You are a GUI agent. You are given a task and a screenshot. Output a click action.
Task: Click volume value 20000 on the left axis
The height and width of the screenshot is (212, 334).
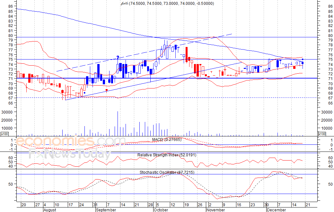click(7, 120)
